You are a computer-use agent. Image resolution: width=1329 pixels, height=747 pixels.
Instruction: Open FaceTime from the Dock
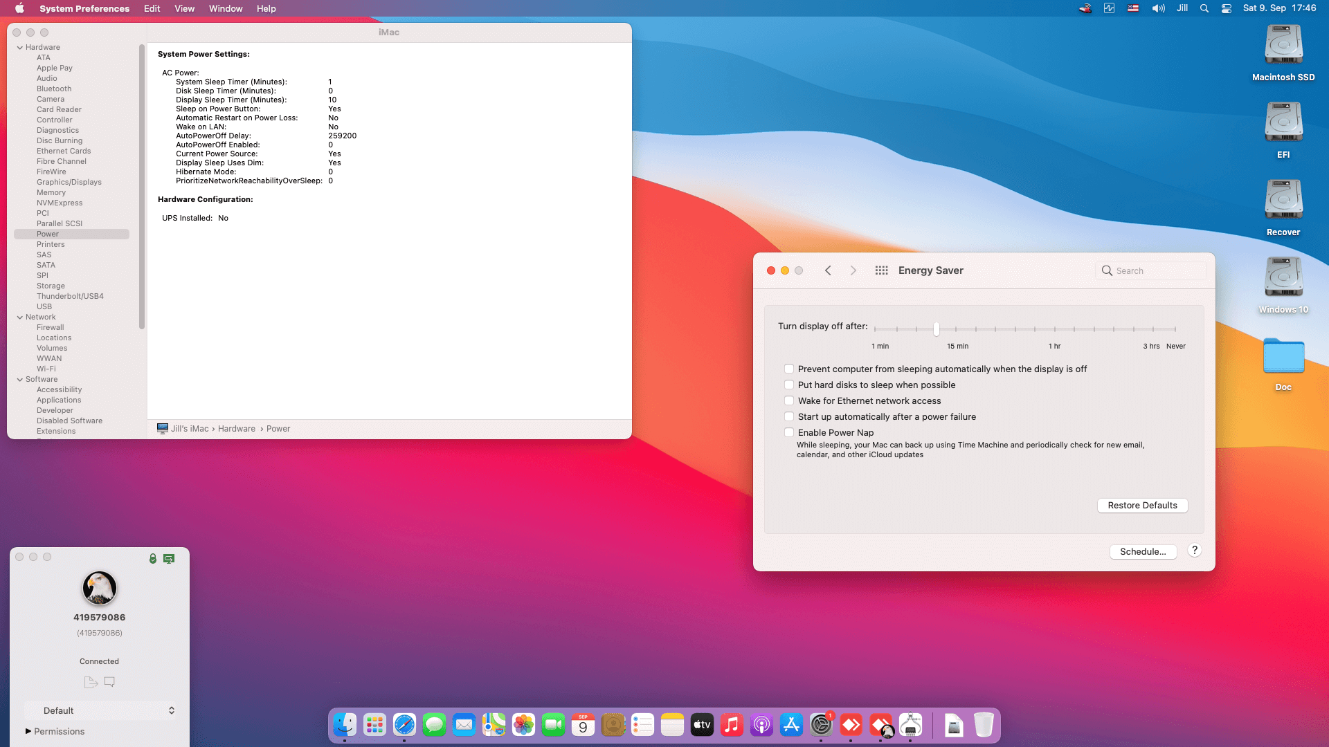[x=553, y=725]
